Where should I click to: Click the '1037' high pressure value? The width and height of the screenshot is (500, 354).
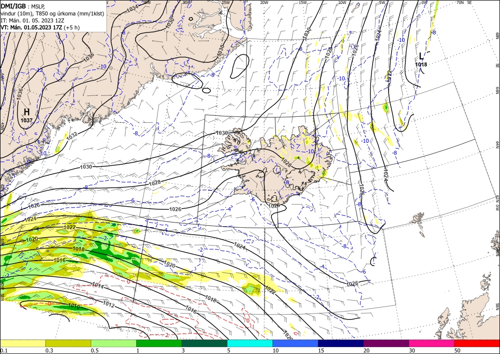tap(27, 120)
